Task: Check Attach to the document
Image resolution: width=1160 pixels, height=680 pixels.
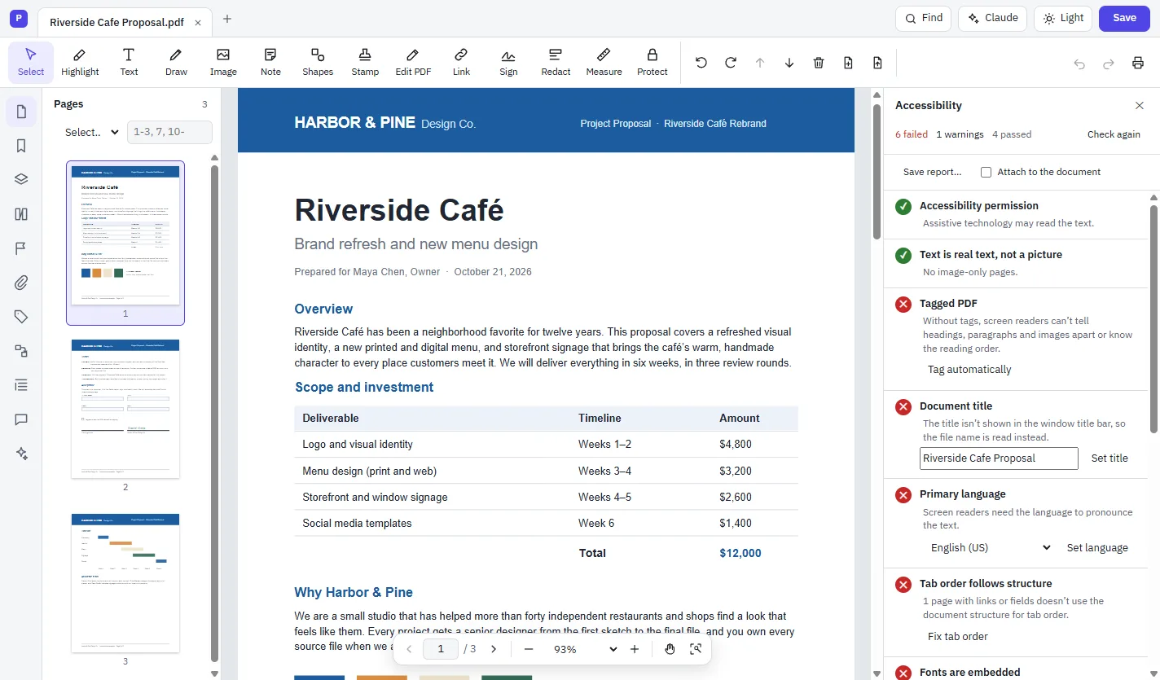Action: pos(986,172)
